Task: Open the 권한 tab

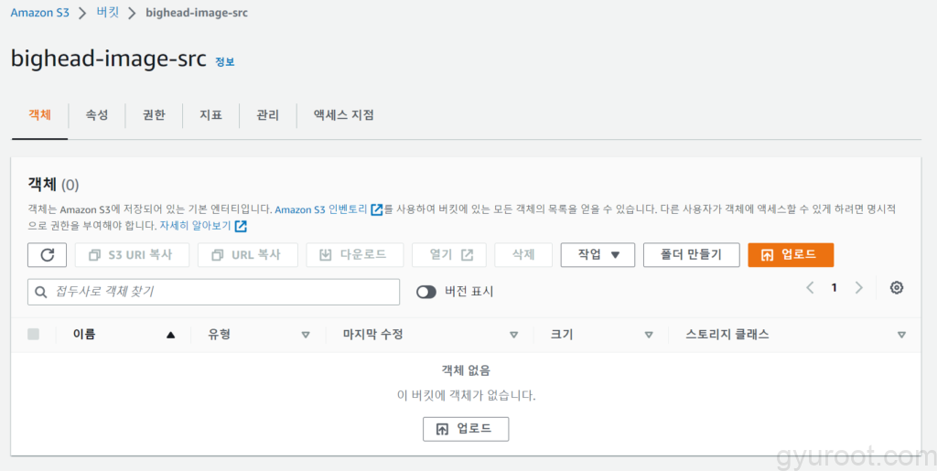Action: [154, 115]
